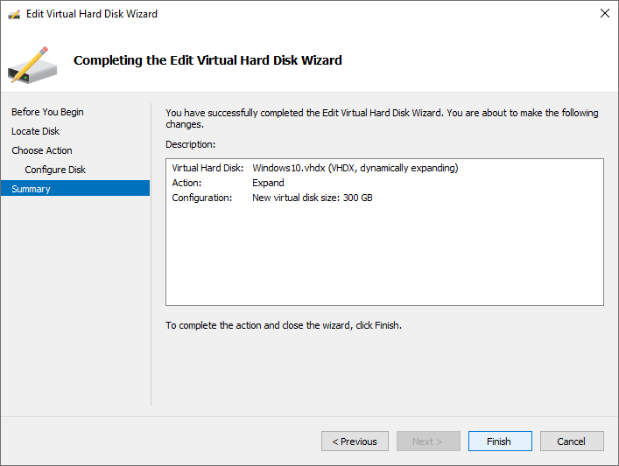The width and height of the screenshot is (619, 466).
Task: Close the Edit Virtual Hard Disk Wizard window
Action: pos(604,14)
